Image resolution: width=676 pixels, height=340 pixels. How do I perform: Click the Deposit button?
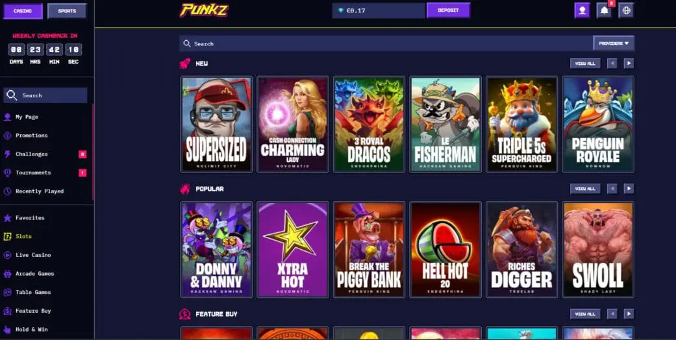pos(448,10)
